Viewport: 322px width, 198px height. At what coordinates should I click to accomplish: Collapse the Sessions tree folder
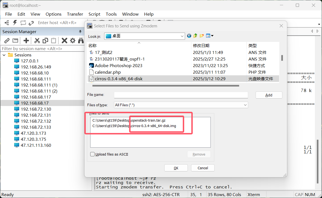point(4,55)
